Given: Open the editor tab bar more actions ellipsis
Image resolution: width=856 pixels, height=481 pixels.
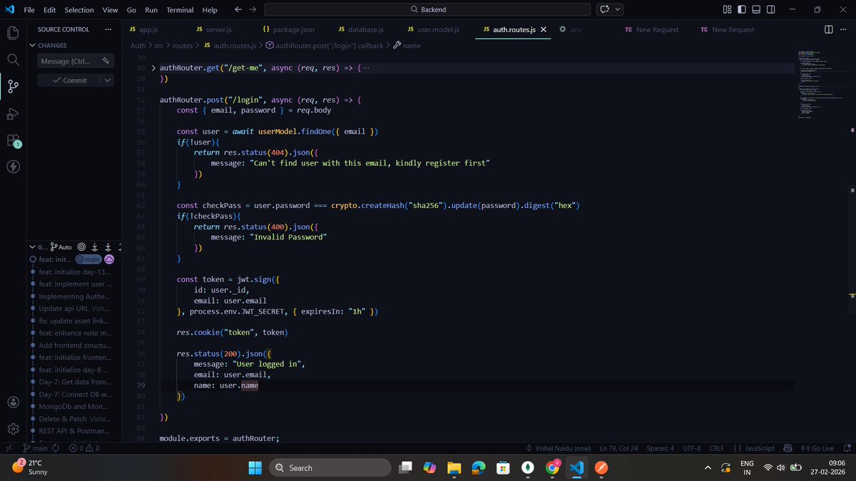Looking at the screenshot, I should [842, 29].
